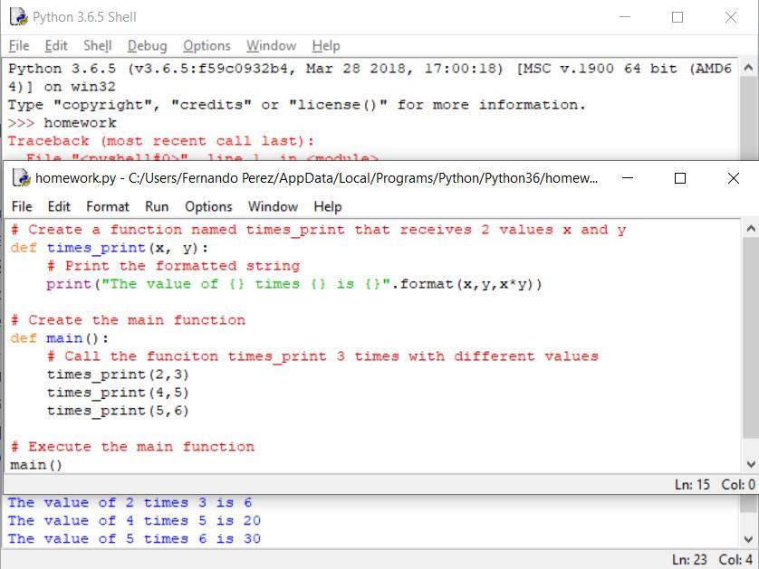
Task: Click the 'Python 3.6.5 Shell' title text
Action: point(85,17)
